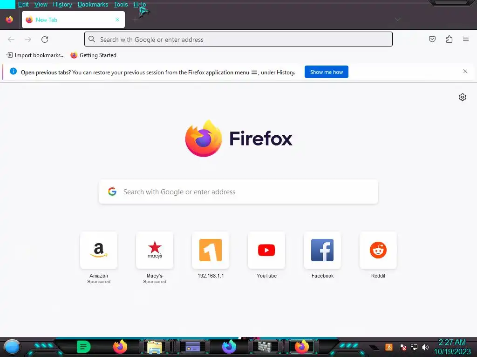Open the Macy's sponsored shortcut
The image size is (477, 357).
155,250
